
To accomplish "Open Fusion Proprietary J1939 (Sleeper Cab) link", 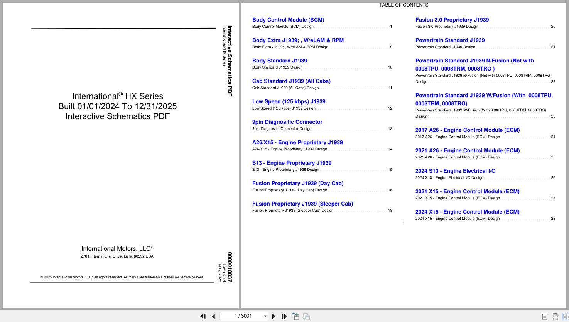I will [302, 204].
